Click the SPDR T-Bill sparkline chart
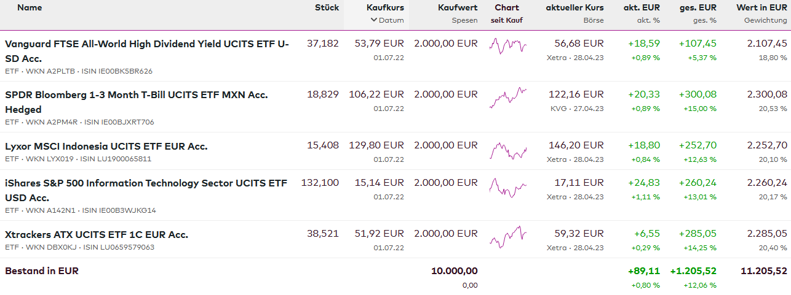 tap(507, 98)
